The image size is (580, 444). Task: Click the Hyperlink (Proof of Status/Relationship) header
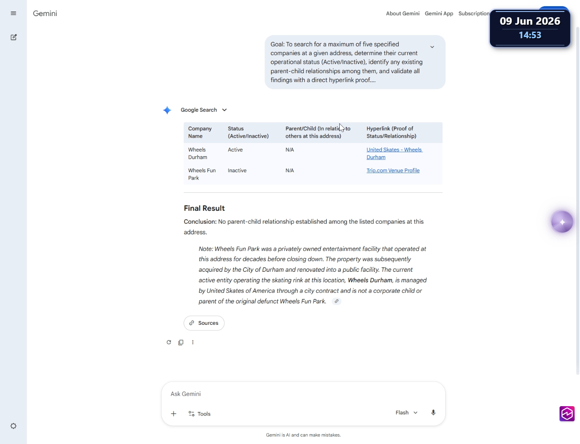point(391,132)
